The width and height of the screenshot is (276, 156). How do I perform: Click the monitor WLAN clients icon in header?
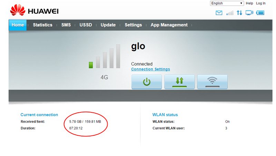pyautogui.click(x=249, y=13)
